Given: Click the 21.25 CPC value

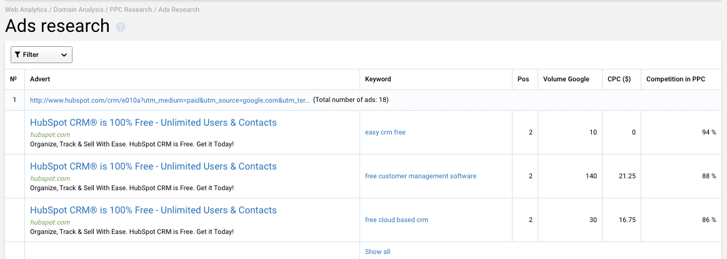Looking at the screenshot, I should 627,176.
